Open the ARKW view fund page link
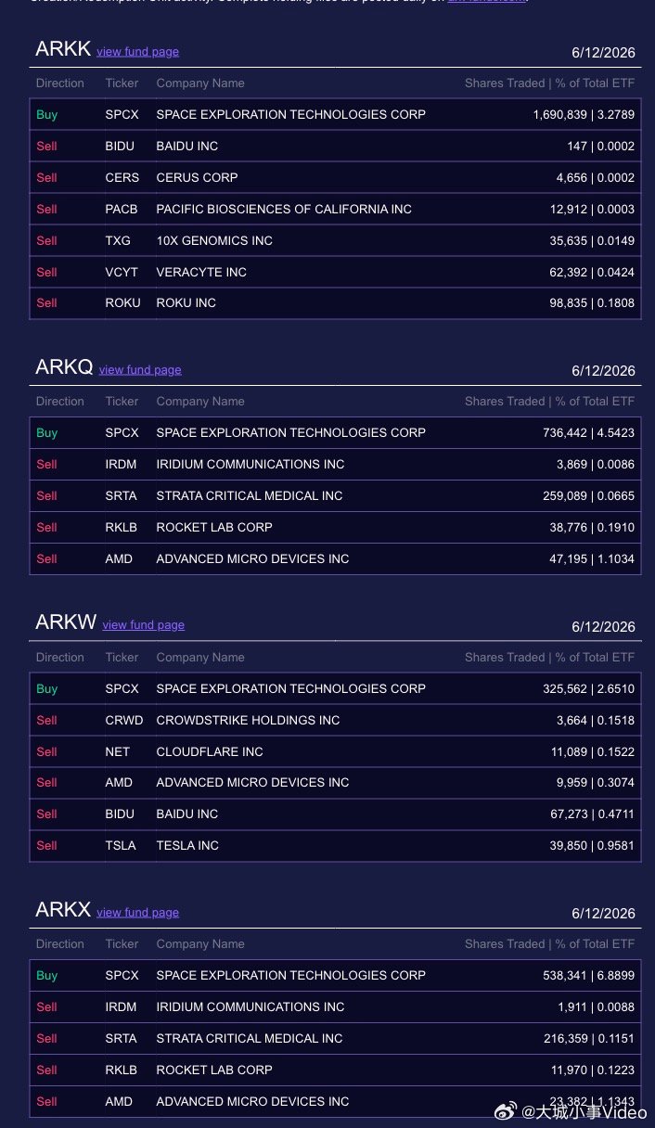 (x=144, y=625)
